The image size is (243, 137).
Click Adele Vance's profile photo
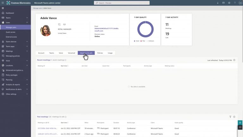click(46, 30)
